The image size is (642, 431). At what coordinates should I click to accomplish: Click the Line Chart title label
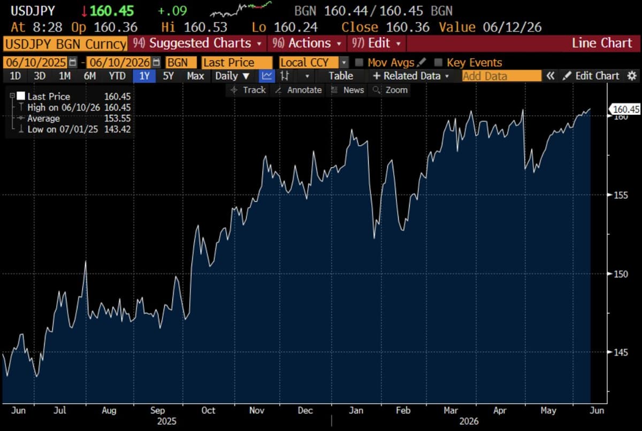click(x=602, y=43)
